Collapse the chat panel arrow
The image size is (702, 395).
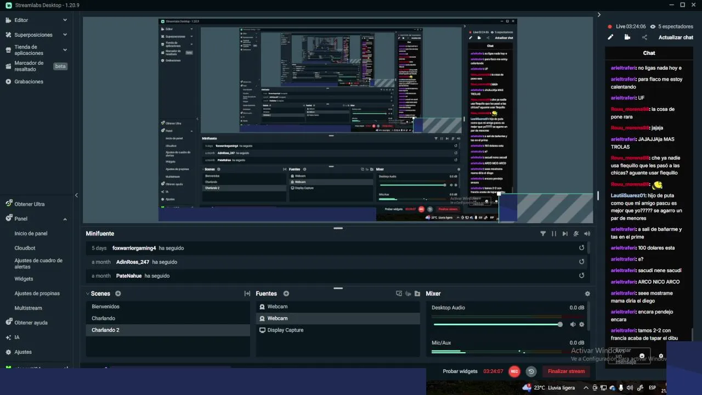point(599,15)
